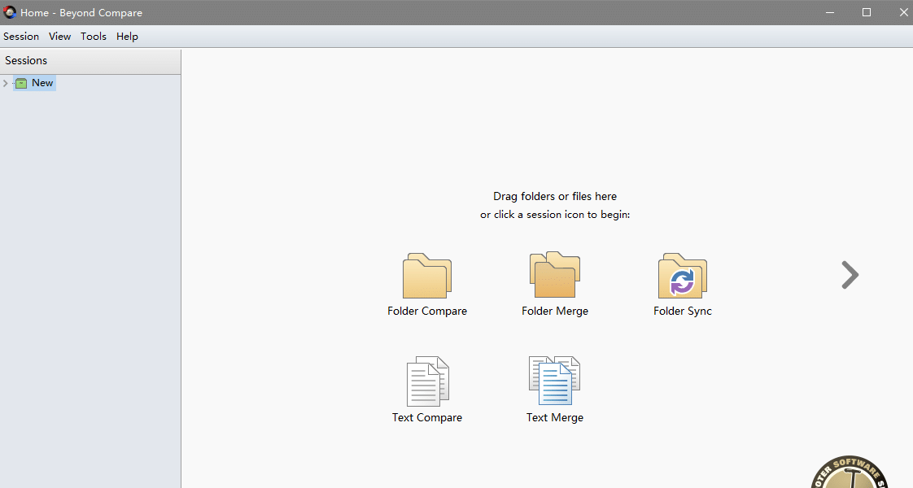Open the Text Compare session icon
The width and height of the screenshot is (913, 488).
(427, 382)
